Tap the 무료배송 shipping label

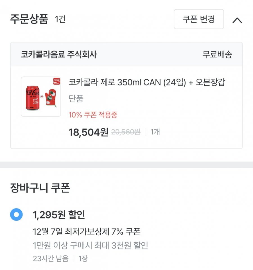pyautogui.click(x=217, y=54)
